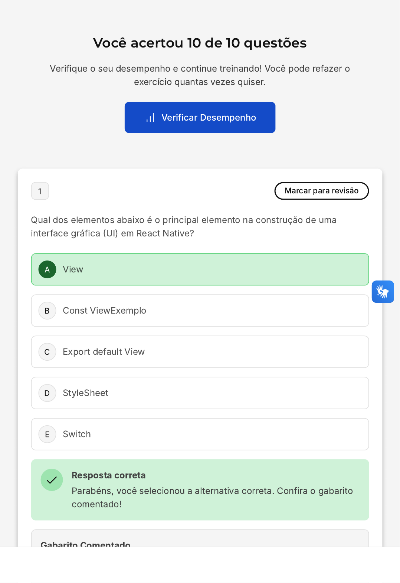The image size is (400, 583).
Task: Select the "Switch" answer text
Action: coord(77,434)
